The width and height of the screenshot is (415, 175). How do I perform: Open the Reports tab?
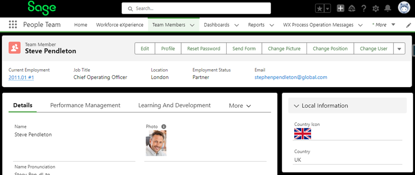click(x=256, y=25)
